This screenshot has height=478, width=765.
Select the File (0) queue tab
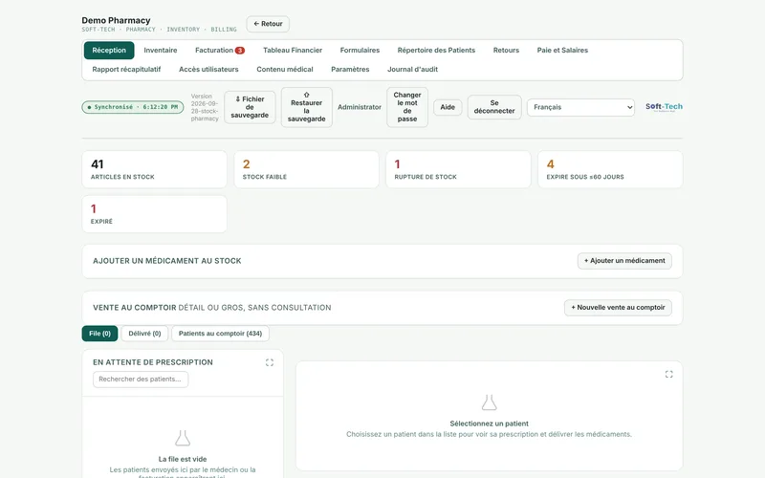[x=99, y=334]
